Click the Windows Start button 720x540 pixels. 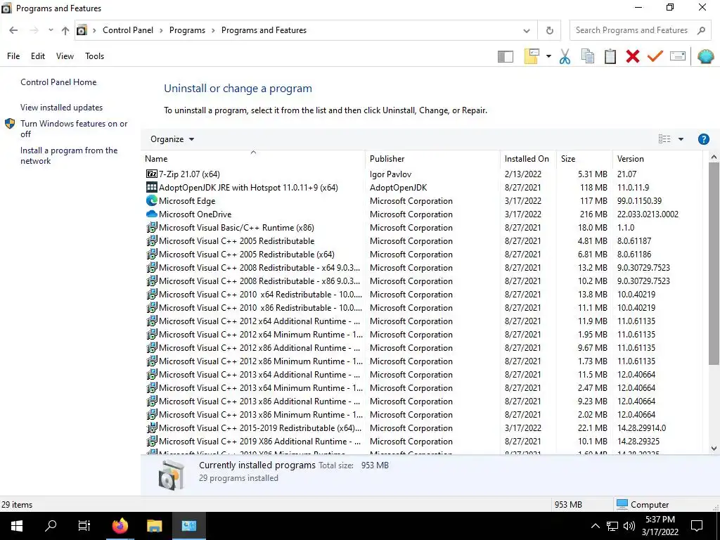coord(17,526)
